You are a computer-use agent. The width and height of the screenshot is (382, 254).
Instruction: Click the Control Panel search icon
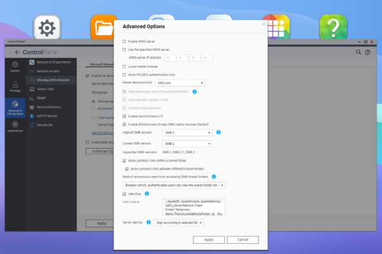click(x=358, y=52)
